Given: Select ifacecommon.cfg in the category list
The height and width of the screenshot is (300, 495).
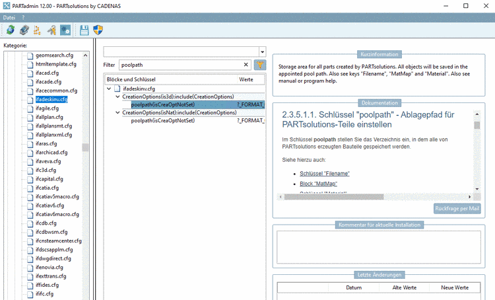Looking at the screenshot, I should tap(56, 91).
